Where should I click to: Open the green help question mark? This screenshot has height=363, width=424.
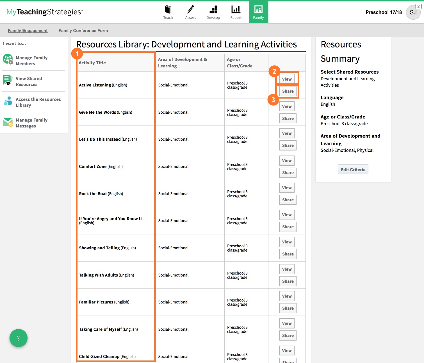click(x=19, y=338)
